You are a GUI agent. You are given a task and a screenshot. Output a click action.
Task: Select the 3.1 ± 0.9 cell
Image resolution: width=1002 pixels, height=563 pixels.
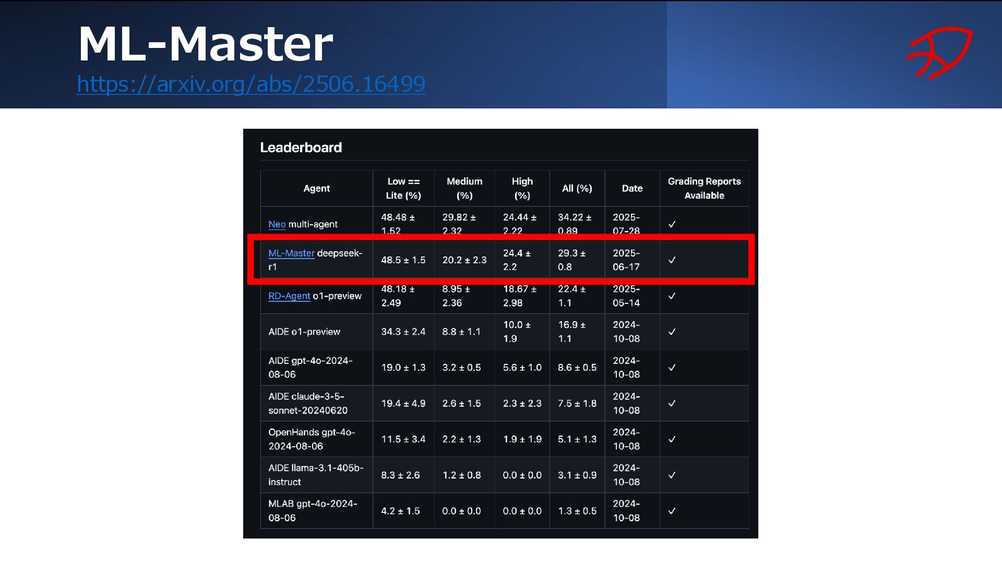click(577, 475)
